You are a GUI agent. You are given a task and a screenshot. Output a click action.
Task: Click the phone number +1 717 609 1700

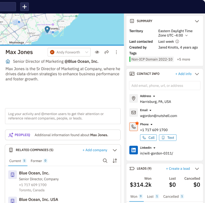(154, 130)
